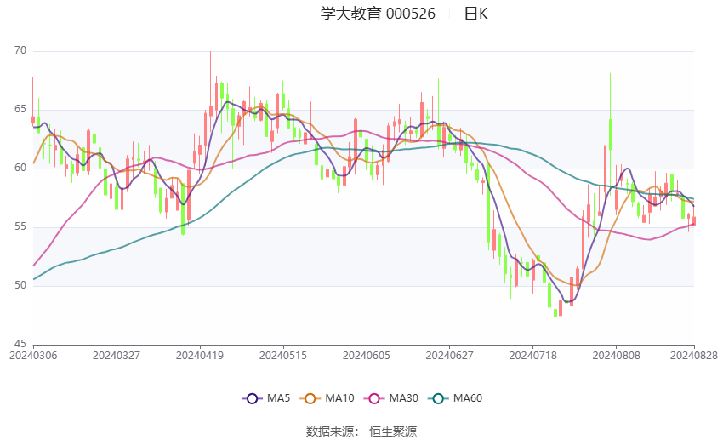Toggle the MA5 legend series
The image size is (723, 440).
[x=266, y=398]
